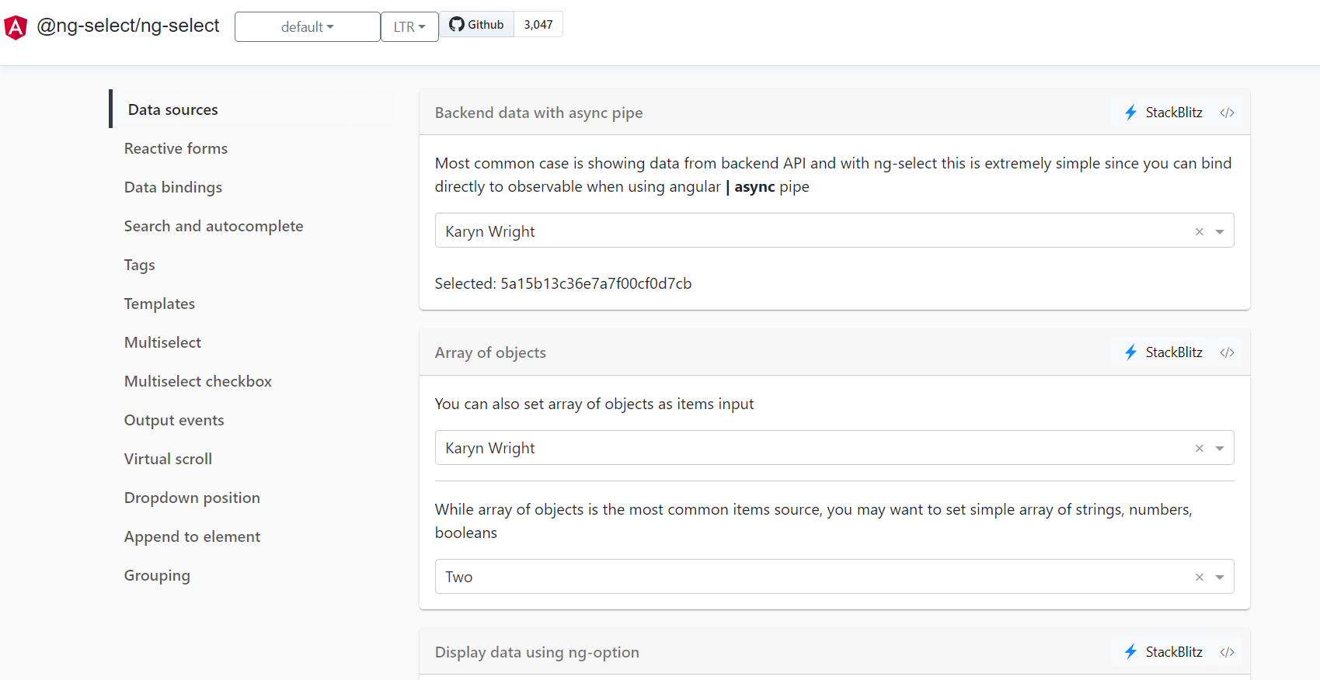Click the 3,047 Github stars count
This screenshot has height=680, width=1320.
coord(538,25)
